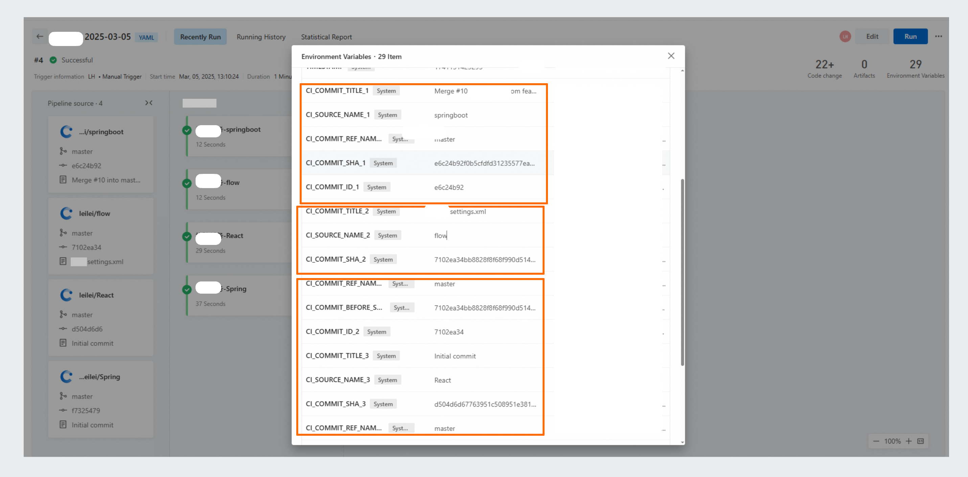This screenshot has height=477, width=968.
Task: Click the LH user avatar
Action: click(x=845, y=37)
